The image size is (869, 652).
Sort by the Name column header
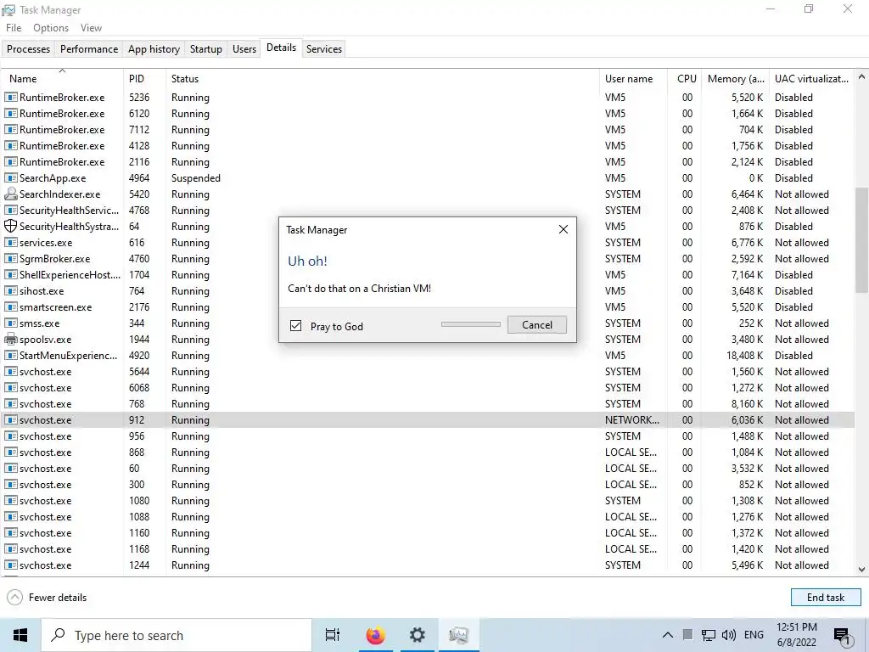[61, 79]
